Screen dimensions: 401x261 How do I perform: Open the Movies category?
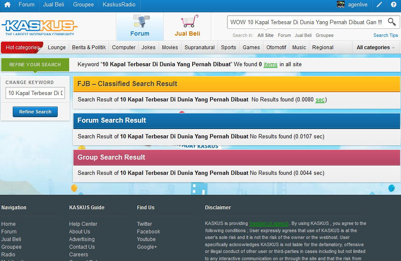170,48
